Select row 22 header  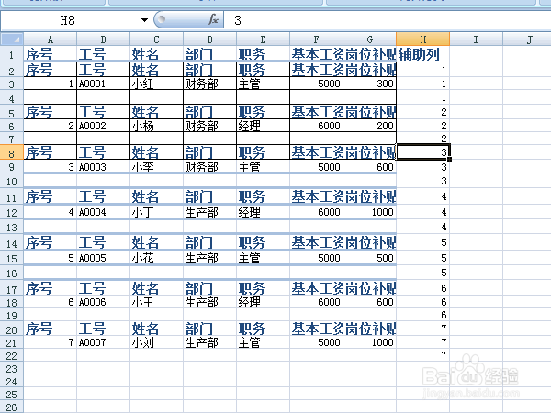pyautogui.click(x=12, y=356)
